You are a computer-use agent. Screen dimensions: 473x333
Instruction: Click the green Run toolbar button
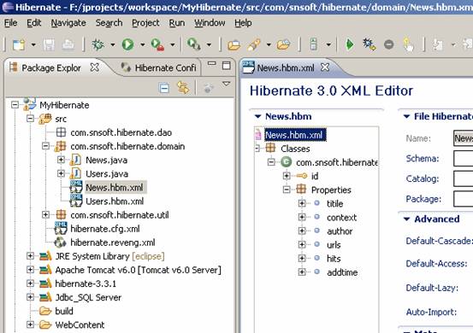(x=127, y=44)
